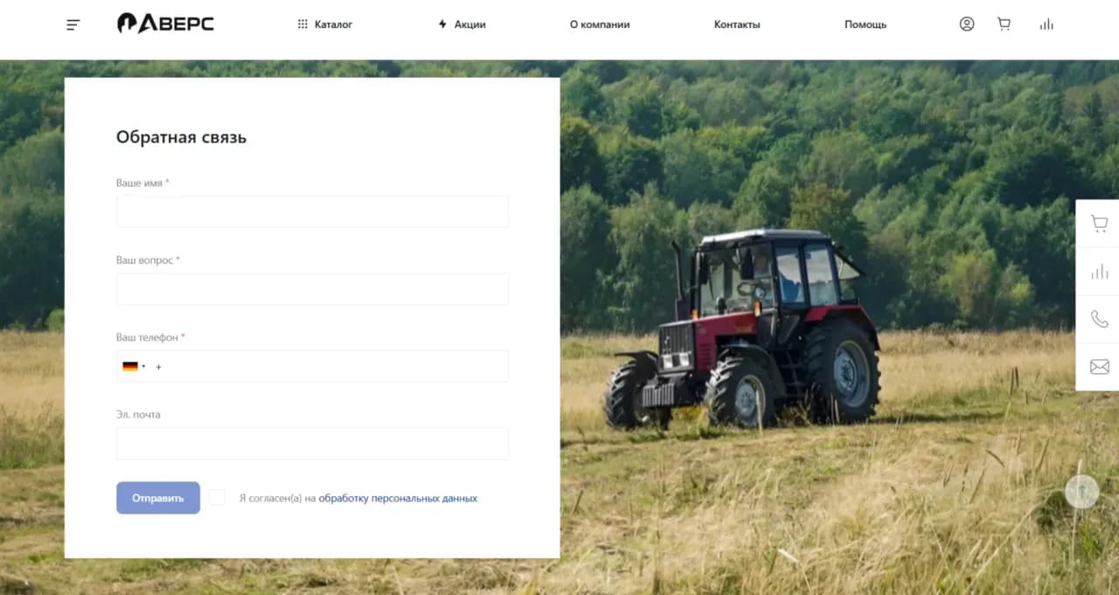Focus the Ваше имя input field
Screen dimensions: 1119x595
pyautogui.click(x=312, y=211)
